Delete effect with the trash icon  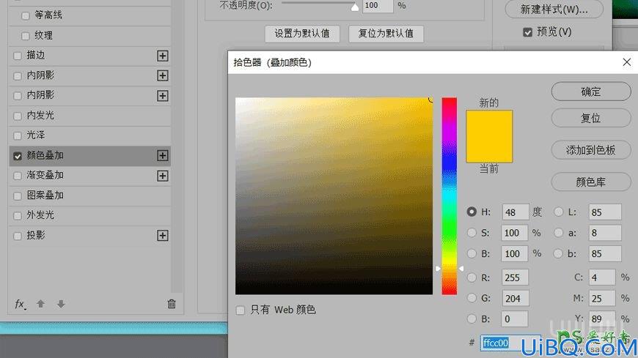pyautogui.click(x=172, y=304)
